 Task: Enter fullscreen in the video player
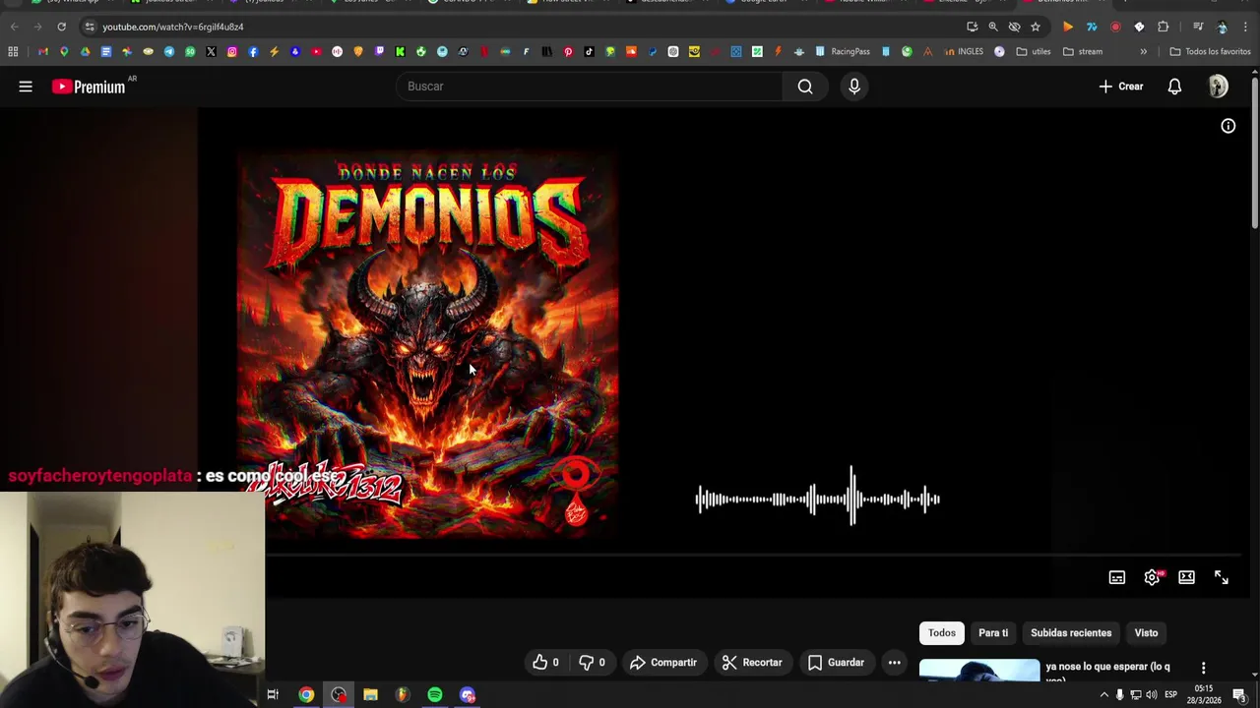click(x=1222, y=577)
